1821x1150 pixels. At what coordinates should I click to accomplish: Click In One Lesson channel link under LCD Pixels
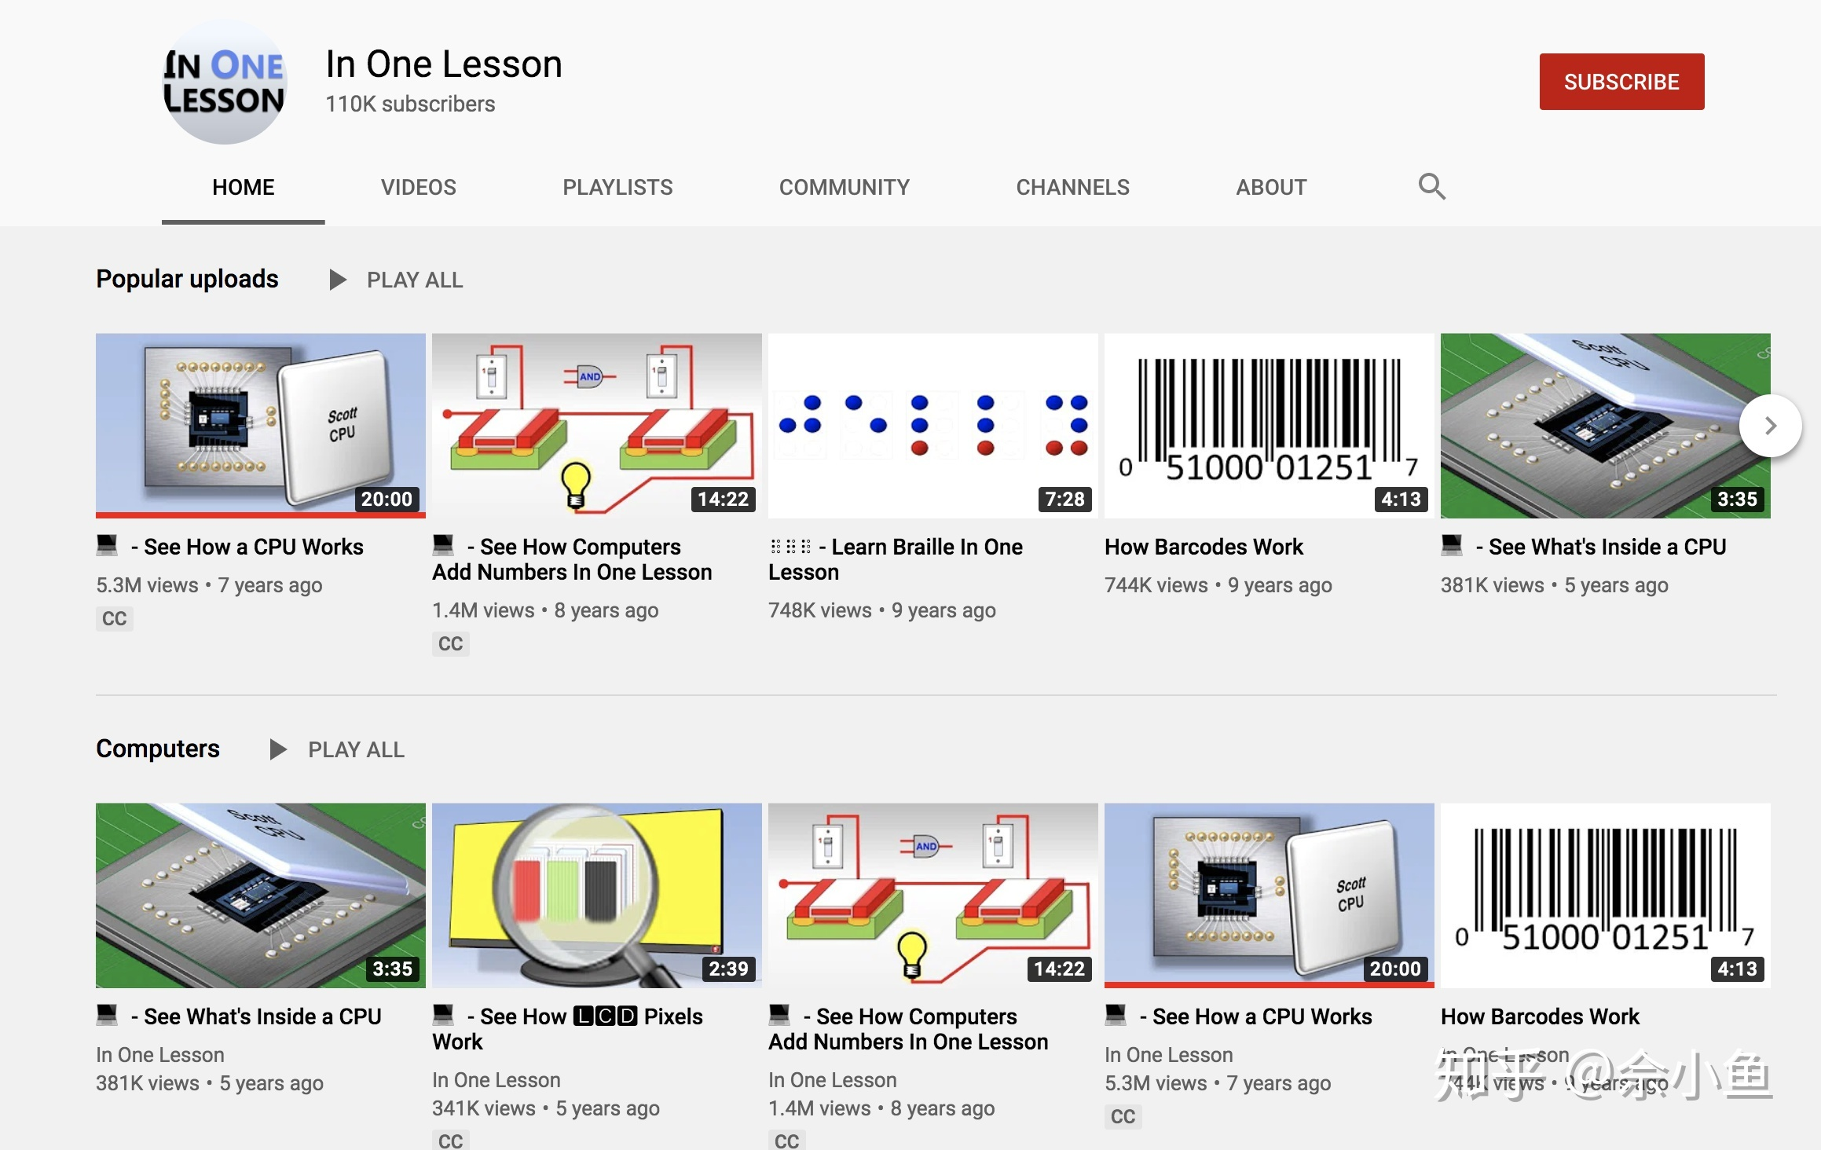point(496,1080)
